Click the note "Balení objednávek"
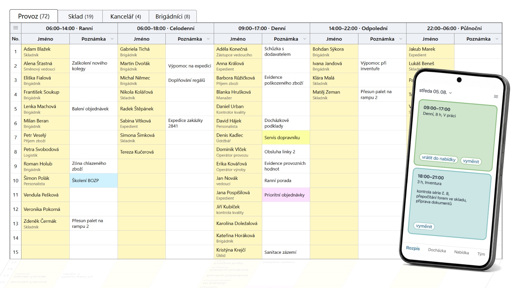The height and width of the screenshot is (288, 512). 93,109
